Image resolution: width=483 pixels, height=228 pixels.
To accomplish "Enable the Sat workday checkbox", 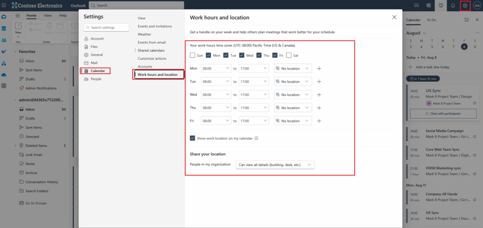I will point(289,55).
